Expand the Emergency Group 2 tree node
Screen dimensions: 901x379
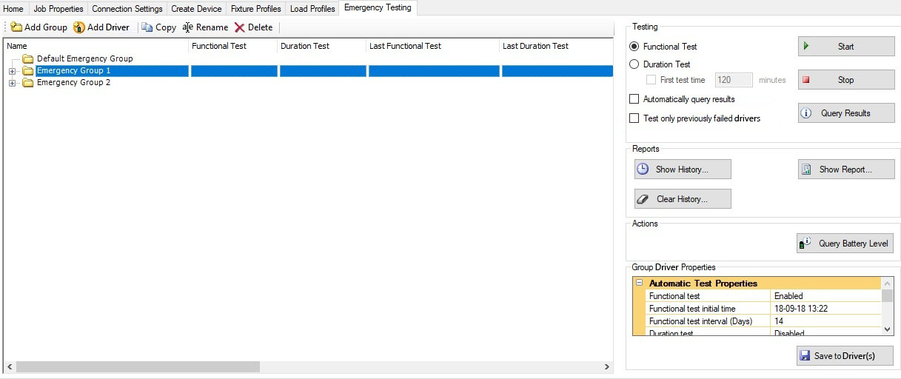[x=12, y=83]
